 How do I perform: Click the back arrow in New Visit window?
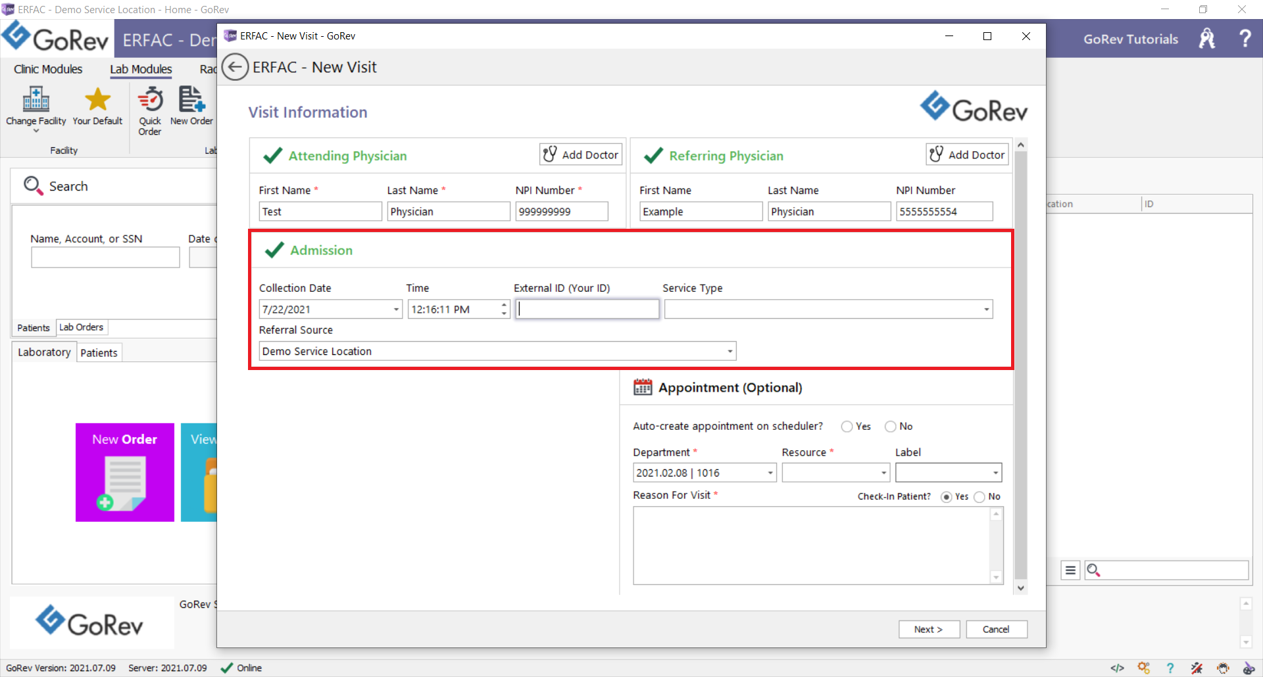tap(235, 67)
